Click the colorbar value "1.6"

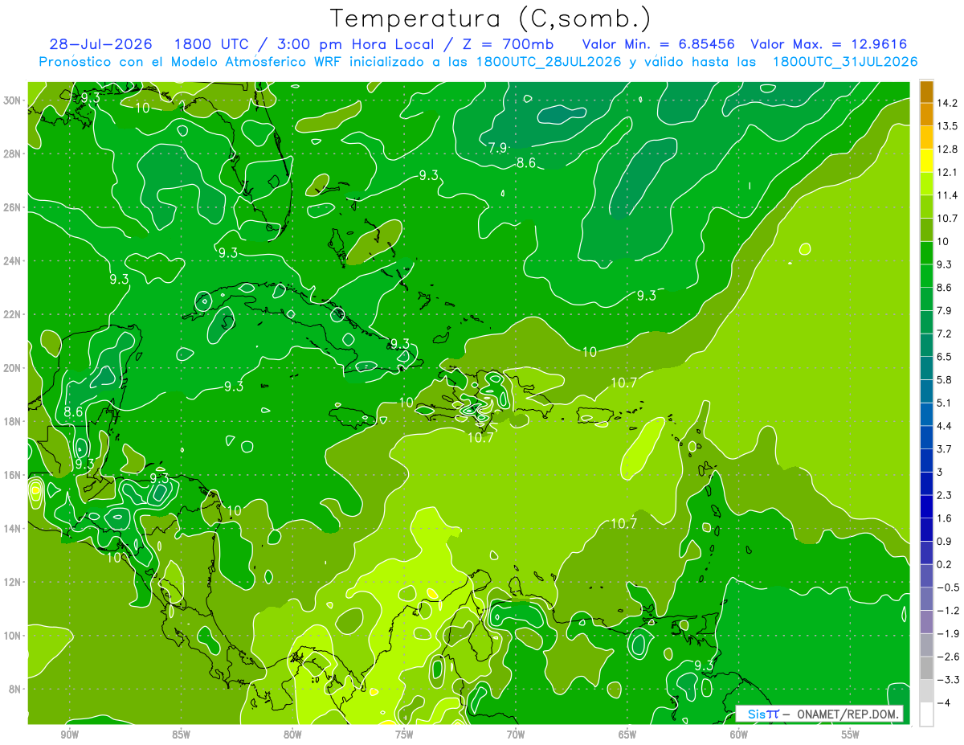tap(945, 518)
